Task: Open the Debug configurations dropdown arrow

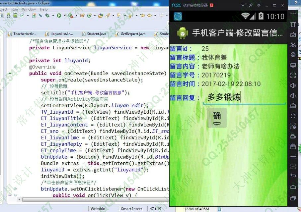Action: pos(53,16)
